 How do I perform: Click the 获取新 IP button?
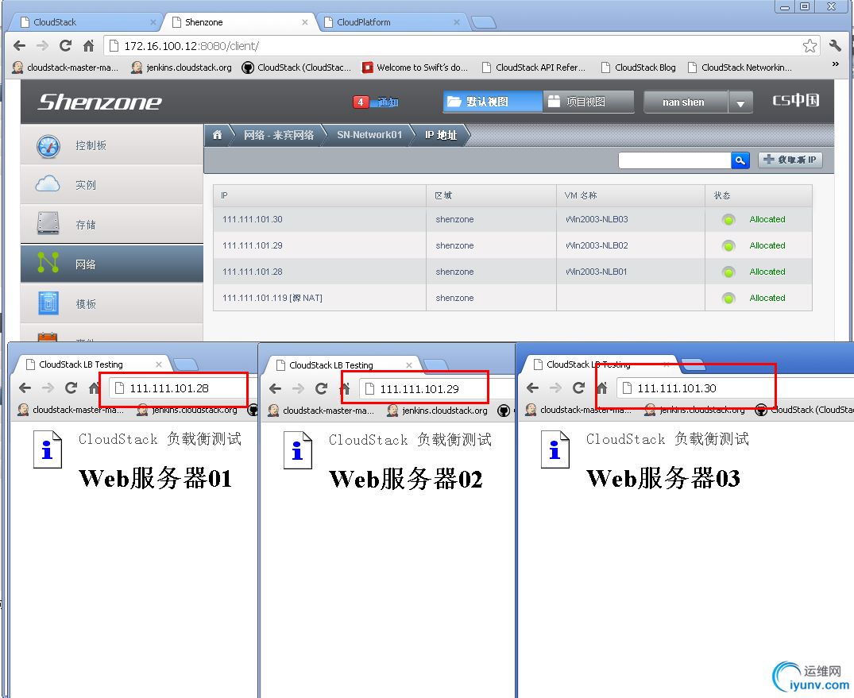pos(790,160)
